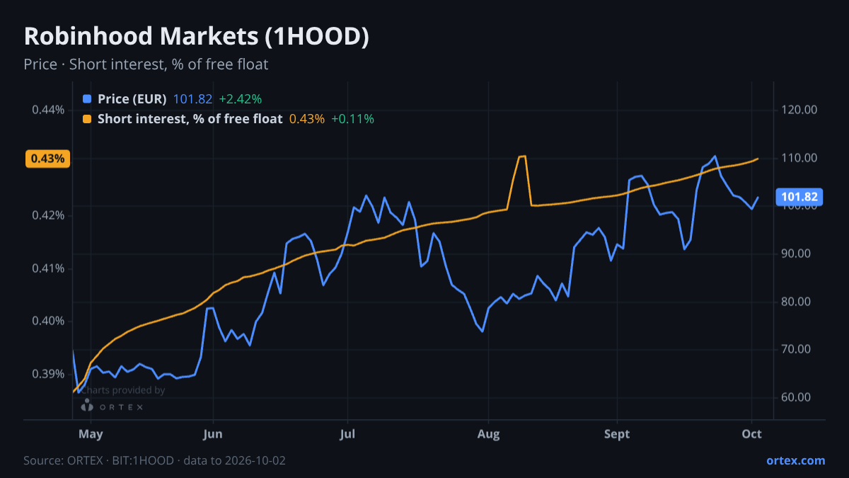Click the 0.39% left axis label
The image size is (849, 478).
coord(48,374)
